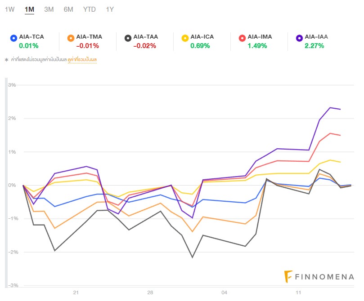The image size is (364, 301).
Task: Click the 28 date label on axis
Action: point(150,293)
